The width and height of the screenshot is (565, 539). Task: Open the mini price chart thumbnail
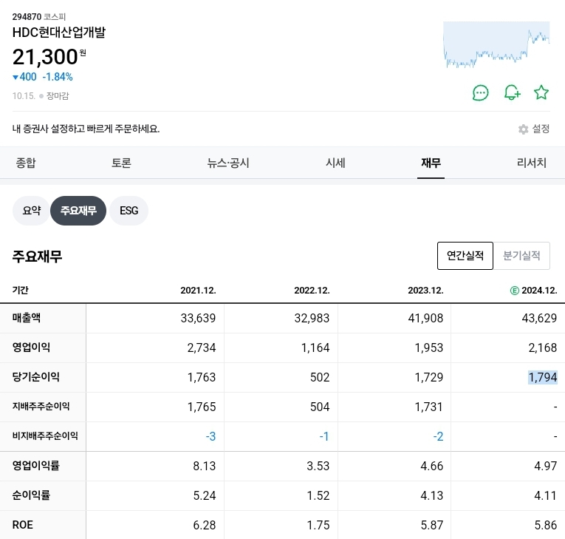496,45
